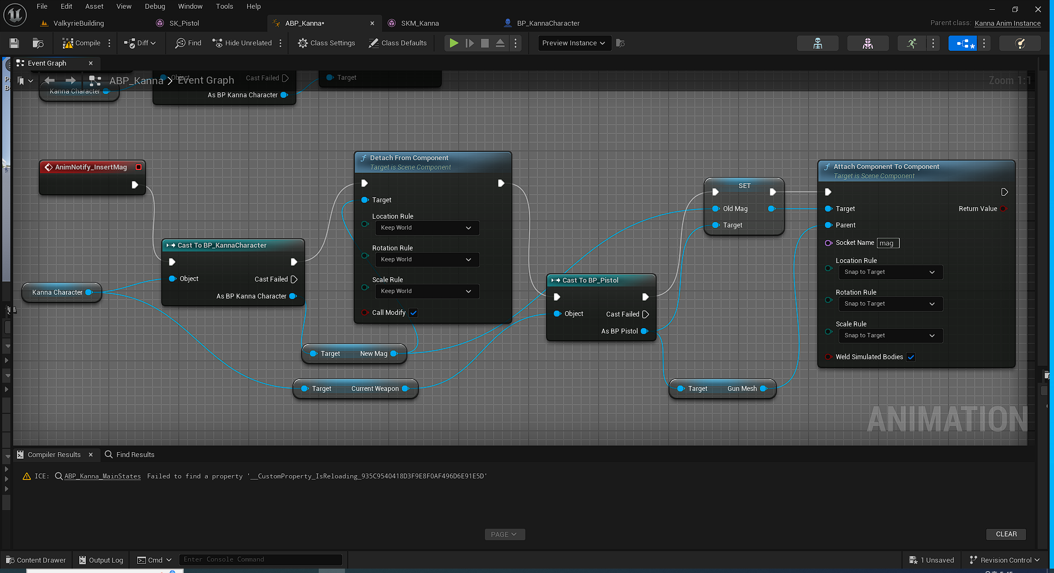
Task: Switch to Physics asset mode
Action: [x=1020, y=43]
